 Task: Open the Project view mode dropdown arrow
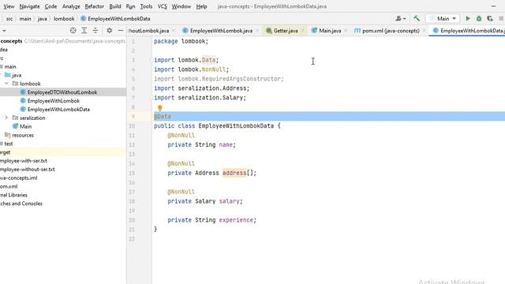point(4,31)
